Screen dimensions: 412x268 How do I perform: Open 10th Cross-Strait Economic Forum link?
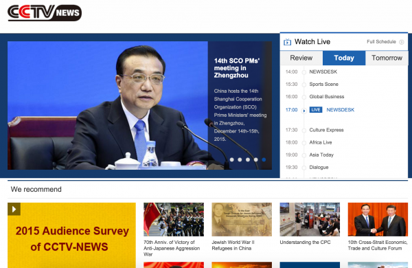378,245
